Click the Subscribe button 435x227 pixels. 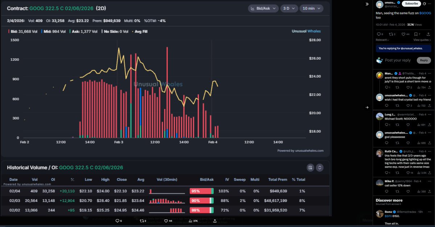(x=411, y=4)
